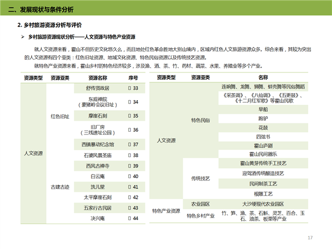
Task: Click the page number 17
Action: coord(310,237)
